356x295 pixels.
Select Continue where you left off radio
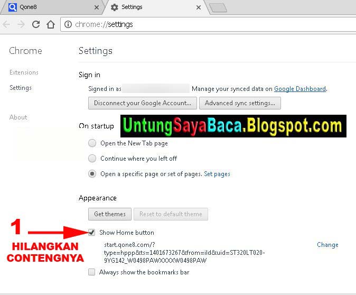tap(92, 159)
